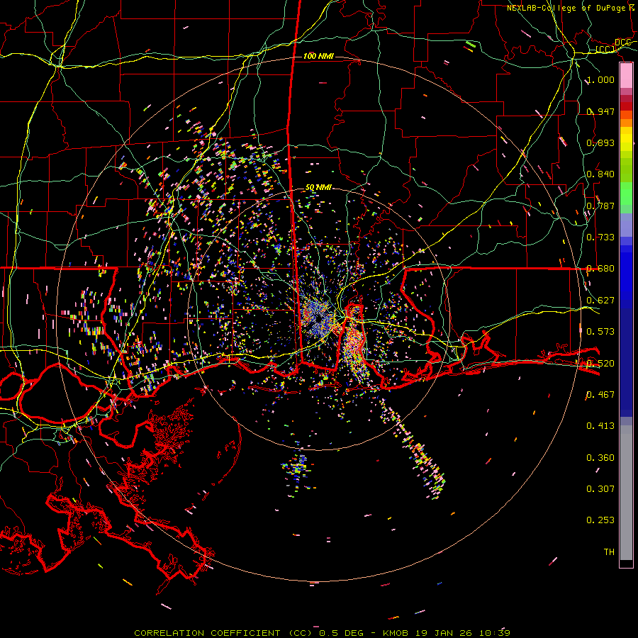The width and height of the screenshot is (638, 638).
Task: Click the "DCC" label above the color scale
Action: tap(622, 43)
